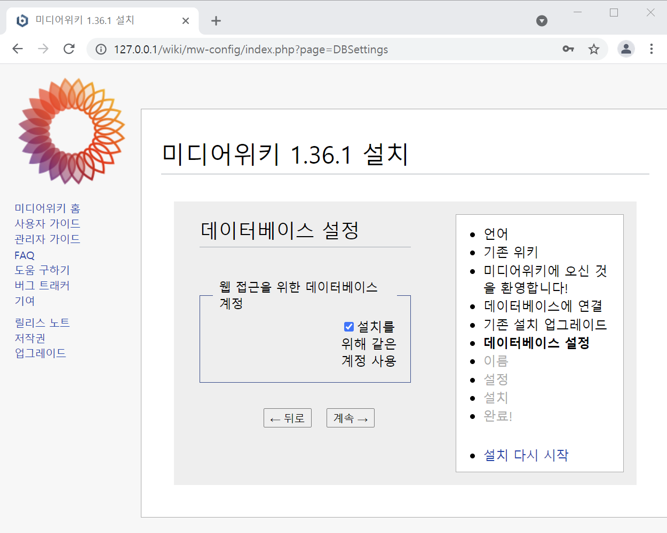Open the Chrome three-dot menu
This screenshot has height=533, width=667.
click(652, 49)
